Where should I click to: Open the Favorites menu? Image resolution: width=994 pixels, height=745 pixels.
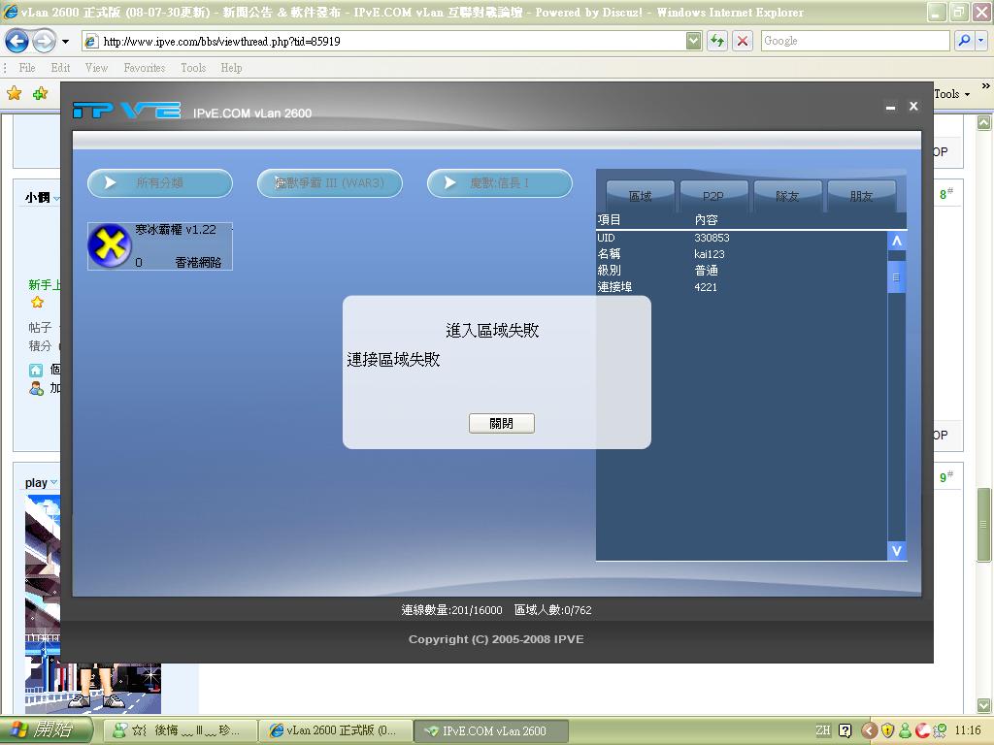coord(144,68)
